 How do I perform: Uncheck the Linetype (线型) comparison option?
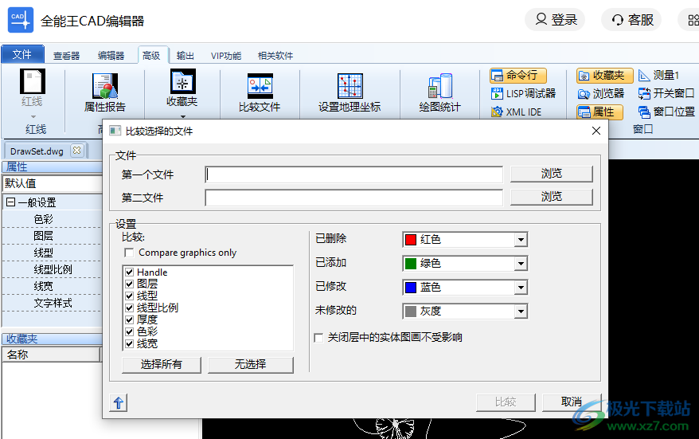129,296
